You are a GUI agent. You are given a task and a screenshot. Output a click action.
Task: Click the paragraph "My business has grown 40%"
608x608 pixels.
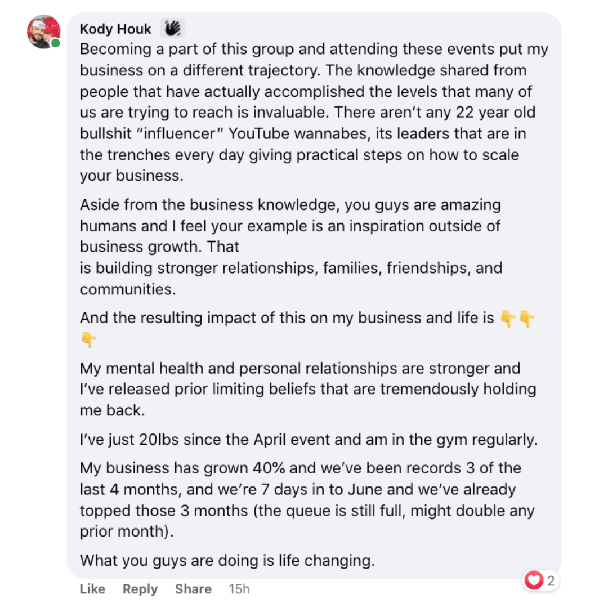click(x=307, y=500)
